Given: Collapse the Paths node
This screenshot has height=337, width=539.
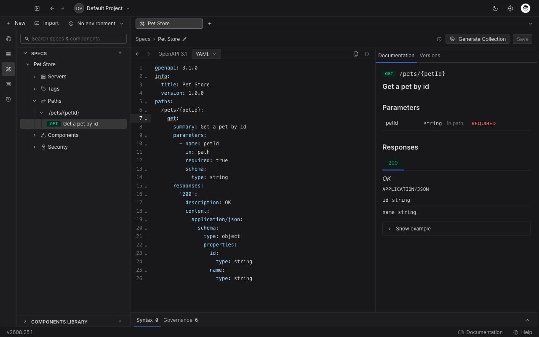Looking at the screenshot, I should point(35,101).
